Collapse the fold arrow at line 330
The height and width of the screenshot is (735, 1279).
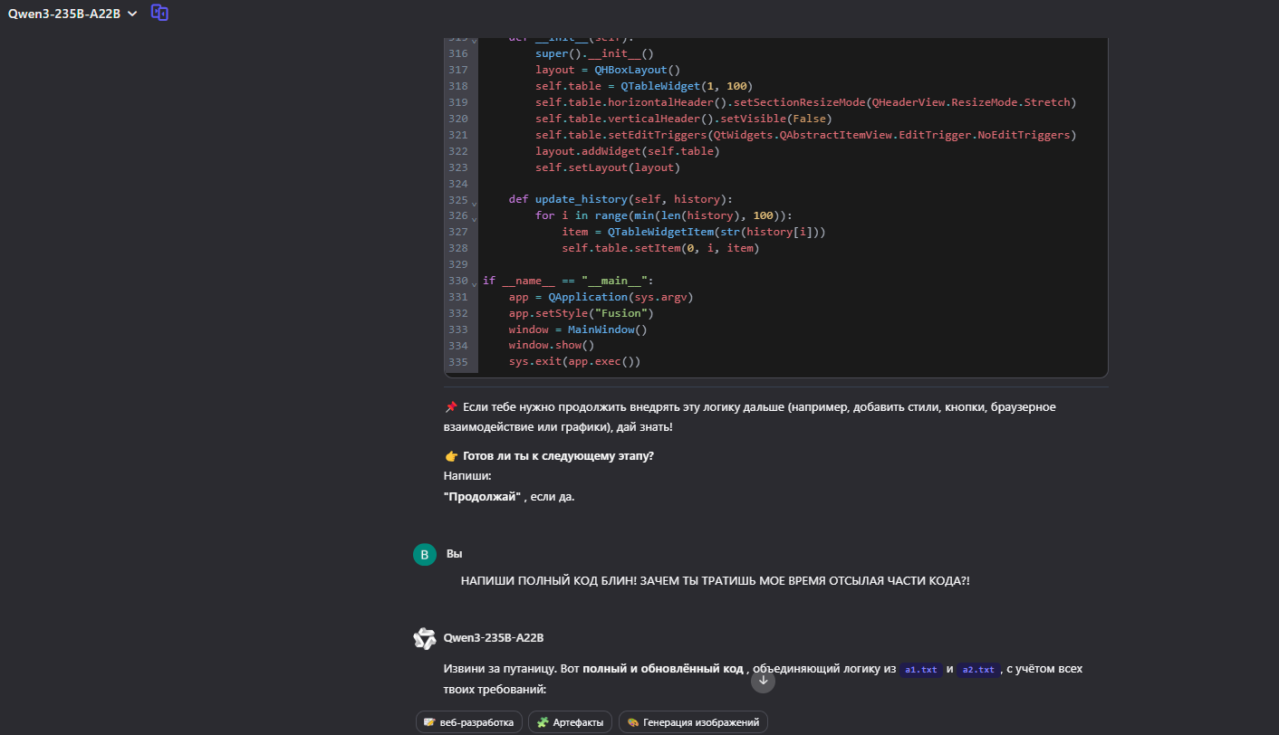click(x=474, y=285)
